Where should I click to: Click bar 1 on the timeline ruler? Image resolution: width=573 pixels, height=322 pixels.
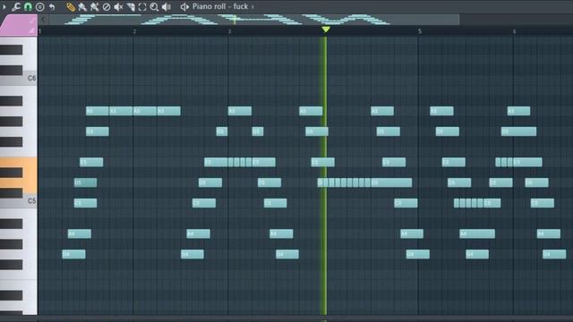coord(39,31)
